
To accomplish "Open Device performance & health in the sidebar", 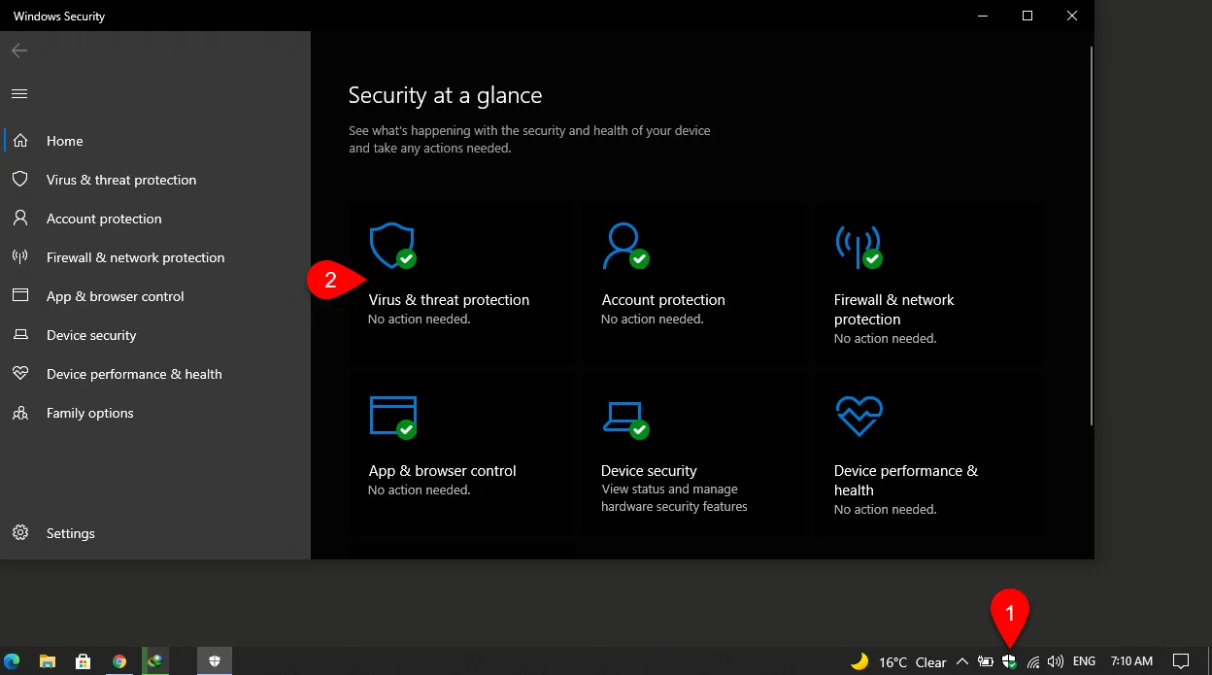I will pos(155,374).
